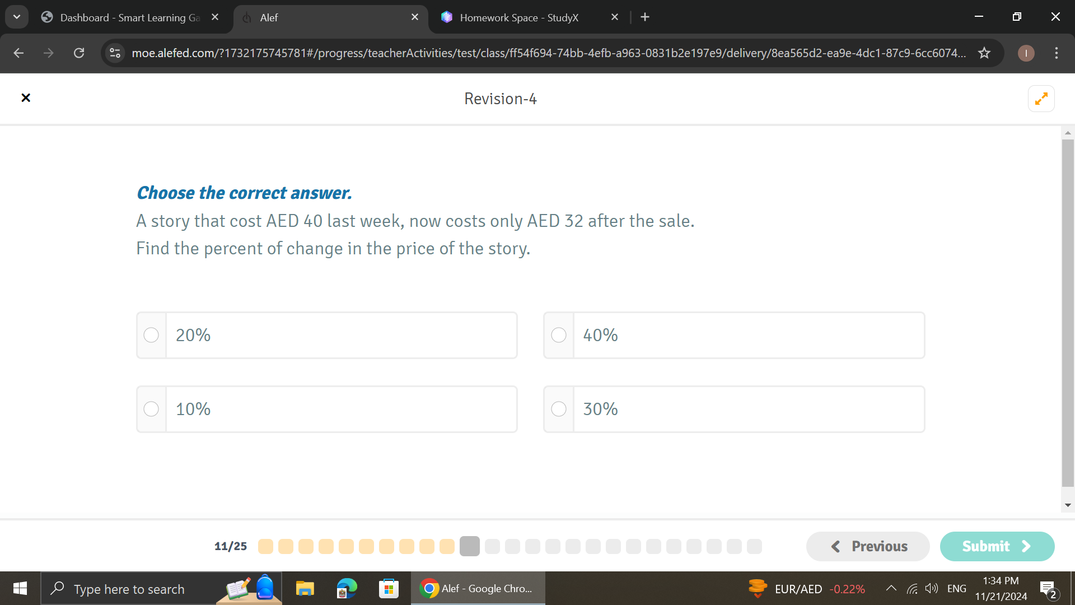
Task: Click the fullscreen expand arrows icon
Action: (1041, 99)
